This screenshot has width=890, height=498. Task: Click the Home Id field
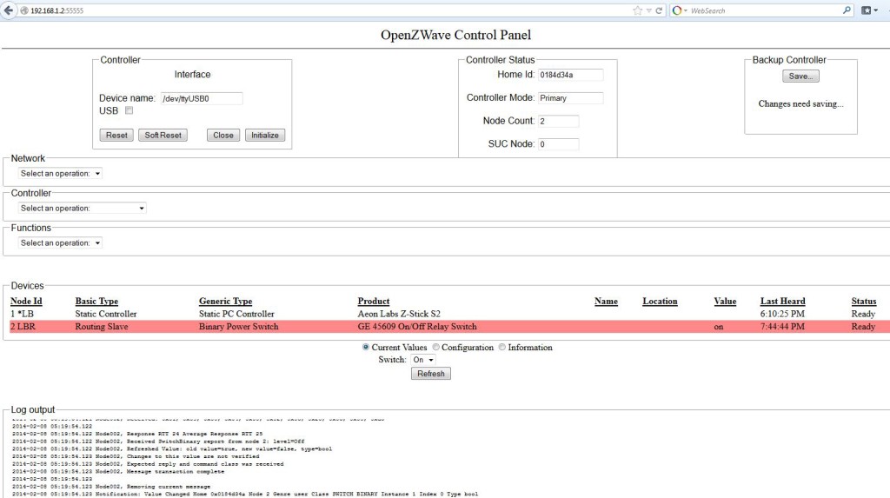(x=570, y=75)
